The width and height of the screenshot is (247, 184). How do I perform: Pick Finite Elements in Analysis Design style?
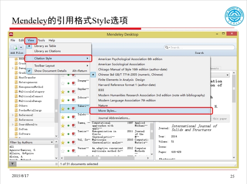(122, 80)
